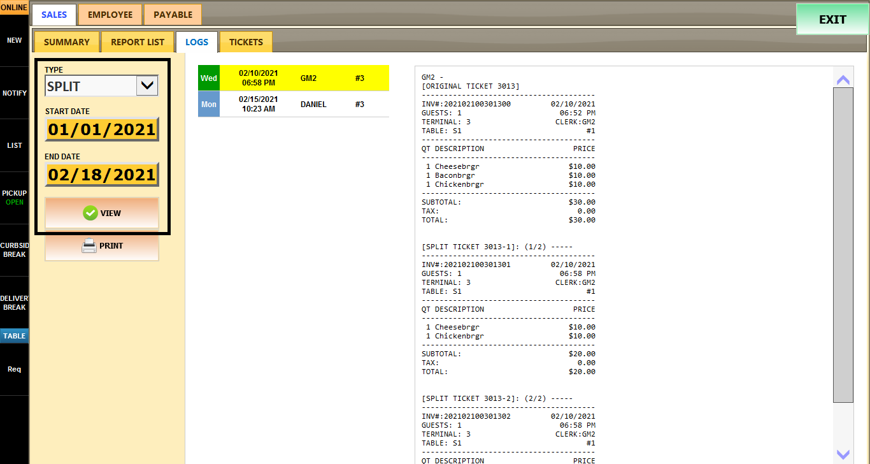The height and width of the screenshot is (464, 870).
Task: Click the INV#:202102100301300 text
Action: click(x=466, y=104)
